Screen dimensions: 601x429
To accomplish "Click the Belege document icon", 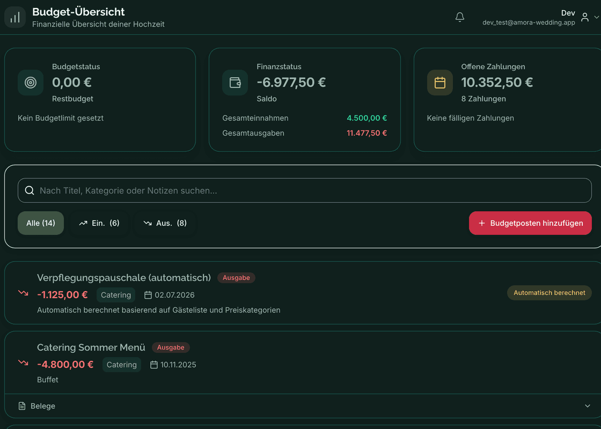I will [x=22, y=406].
